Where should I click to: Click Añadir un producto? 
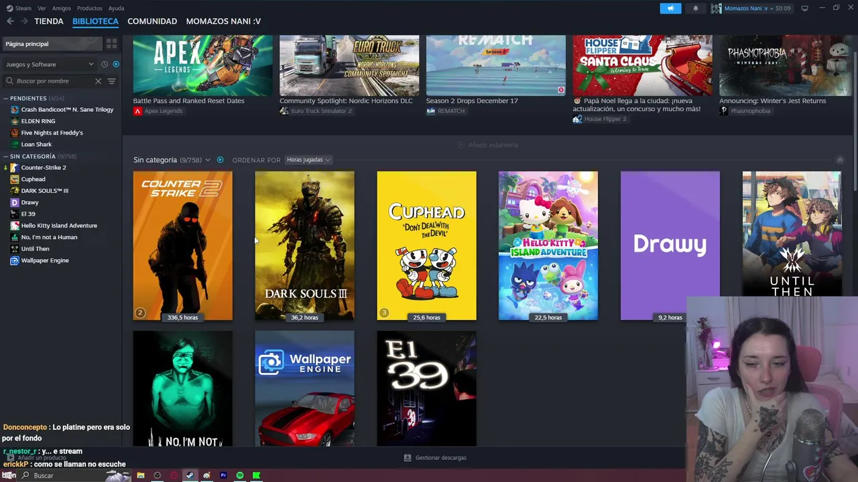pyautogui.click(x=37, y=458)
